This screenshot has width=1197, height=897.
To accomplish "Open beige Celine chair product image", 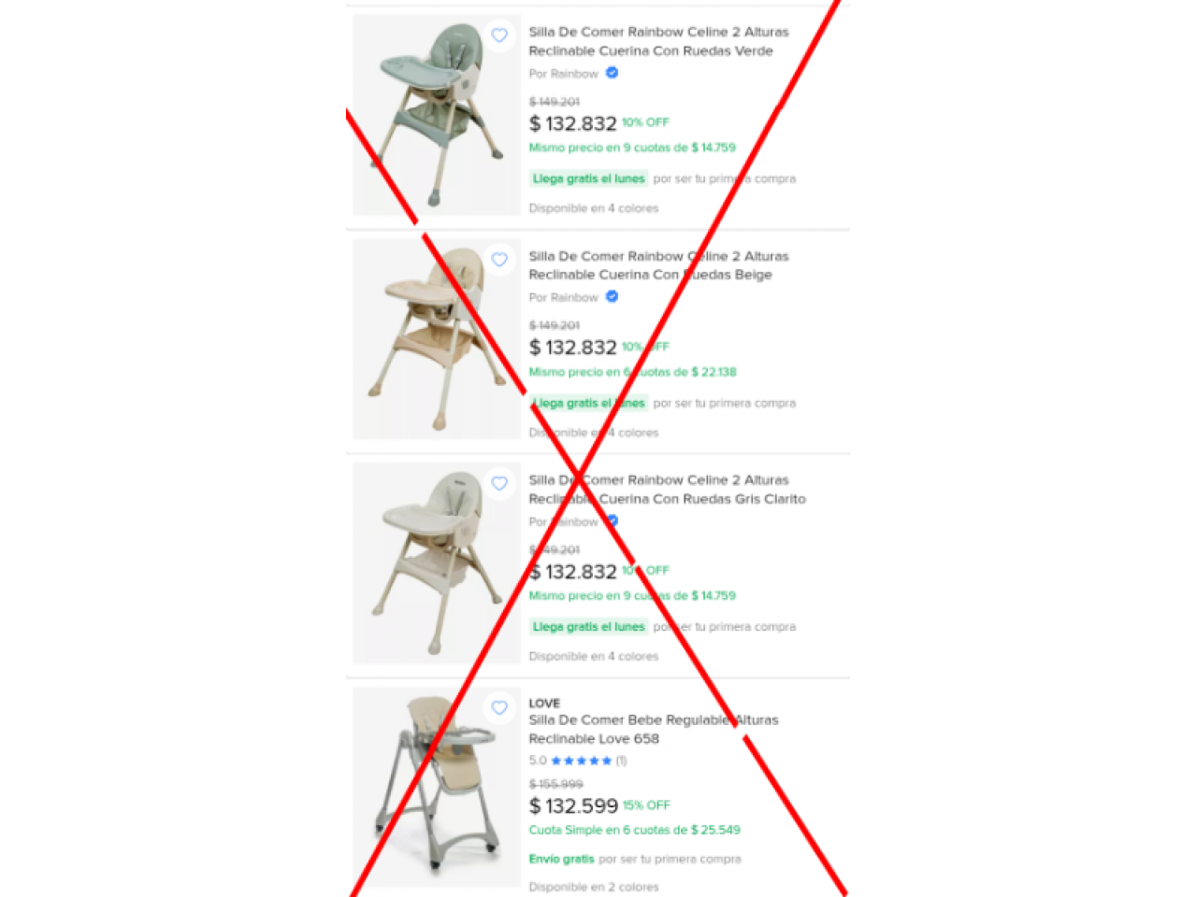I will [x=437, y=339].
